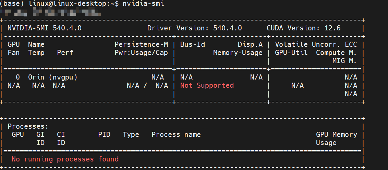Click the Persistence-M column header
This screenshot has width=388, height=170.
tap(141, 44)
